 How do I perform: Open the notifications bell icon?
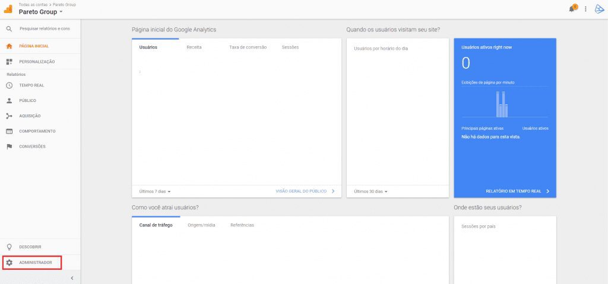pos(573,9)
